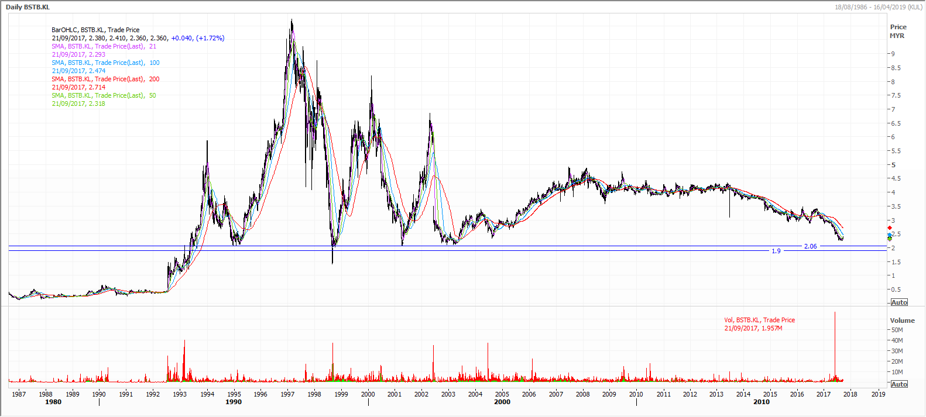The image size is (926, 417).
Task: Click the 2017 tall volume spike bar
Action: (x=835, y=345)
